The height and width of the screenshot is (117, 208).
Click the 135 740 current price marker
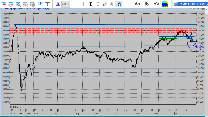click(201, 43)
